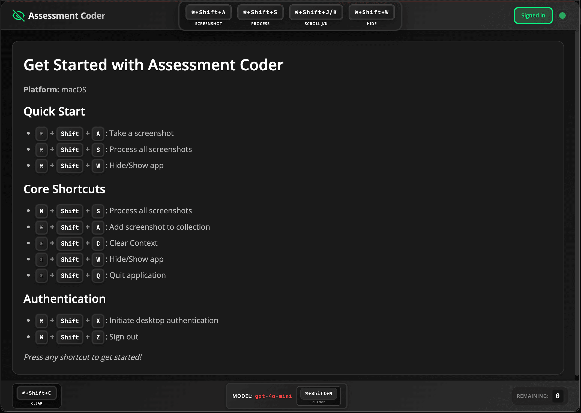Click the 'Core Shortcuts' heading
This screenshot has height=413, width=581.
click(64, 189)
